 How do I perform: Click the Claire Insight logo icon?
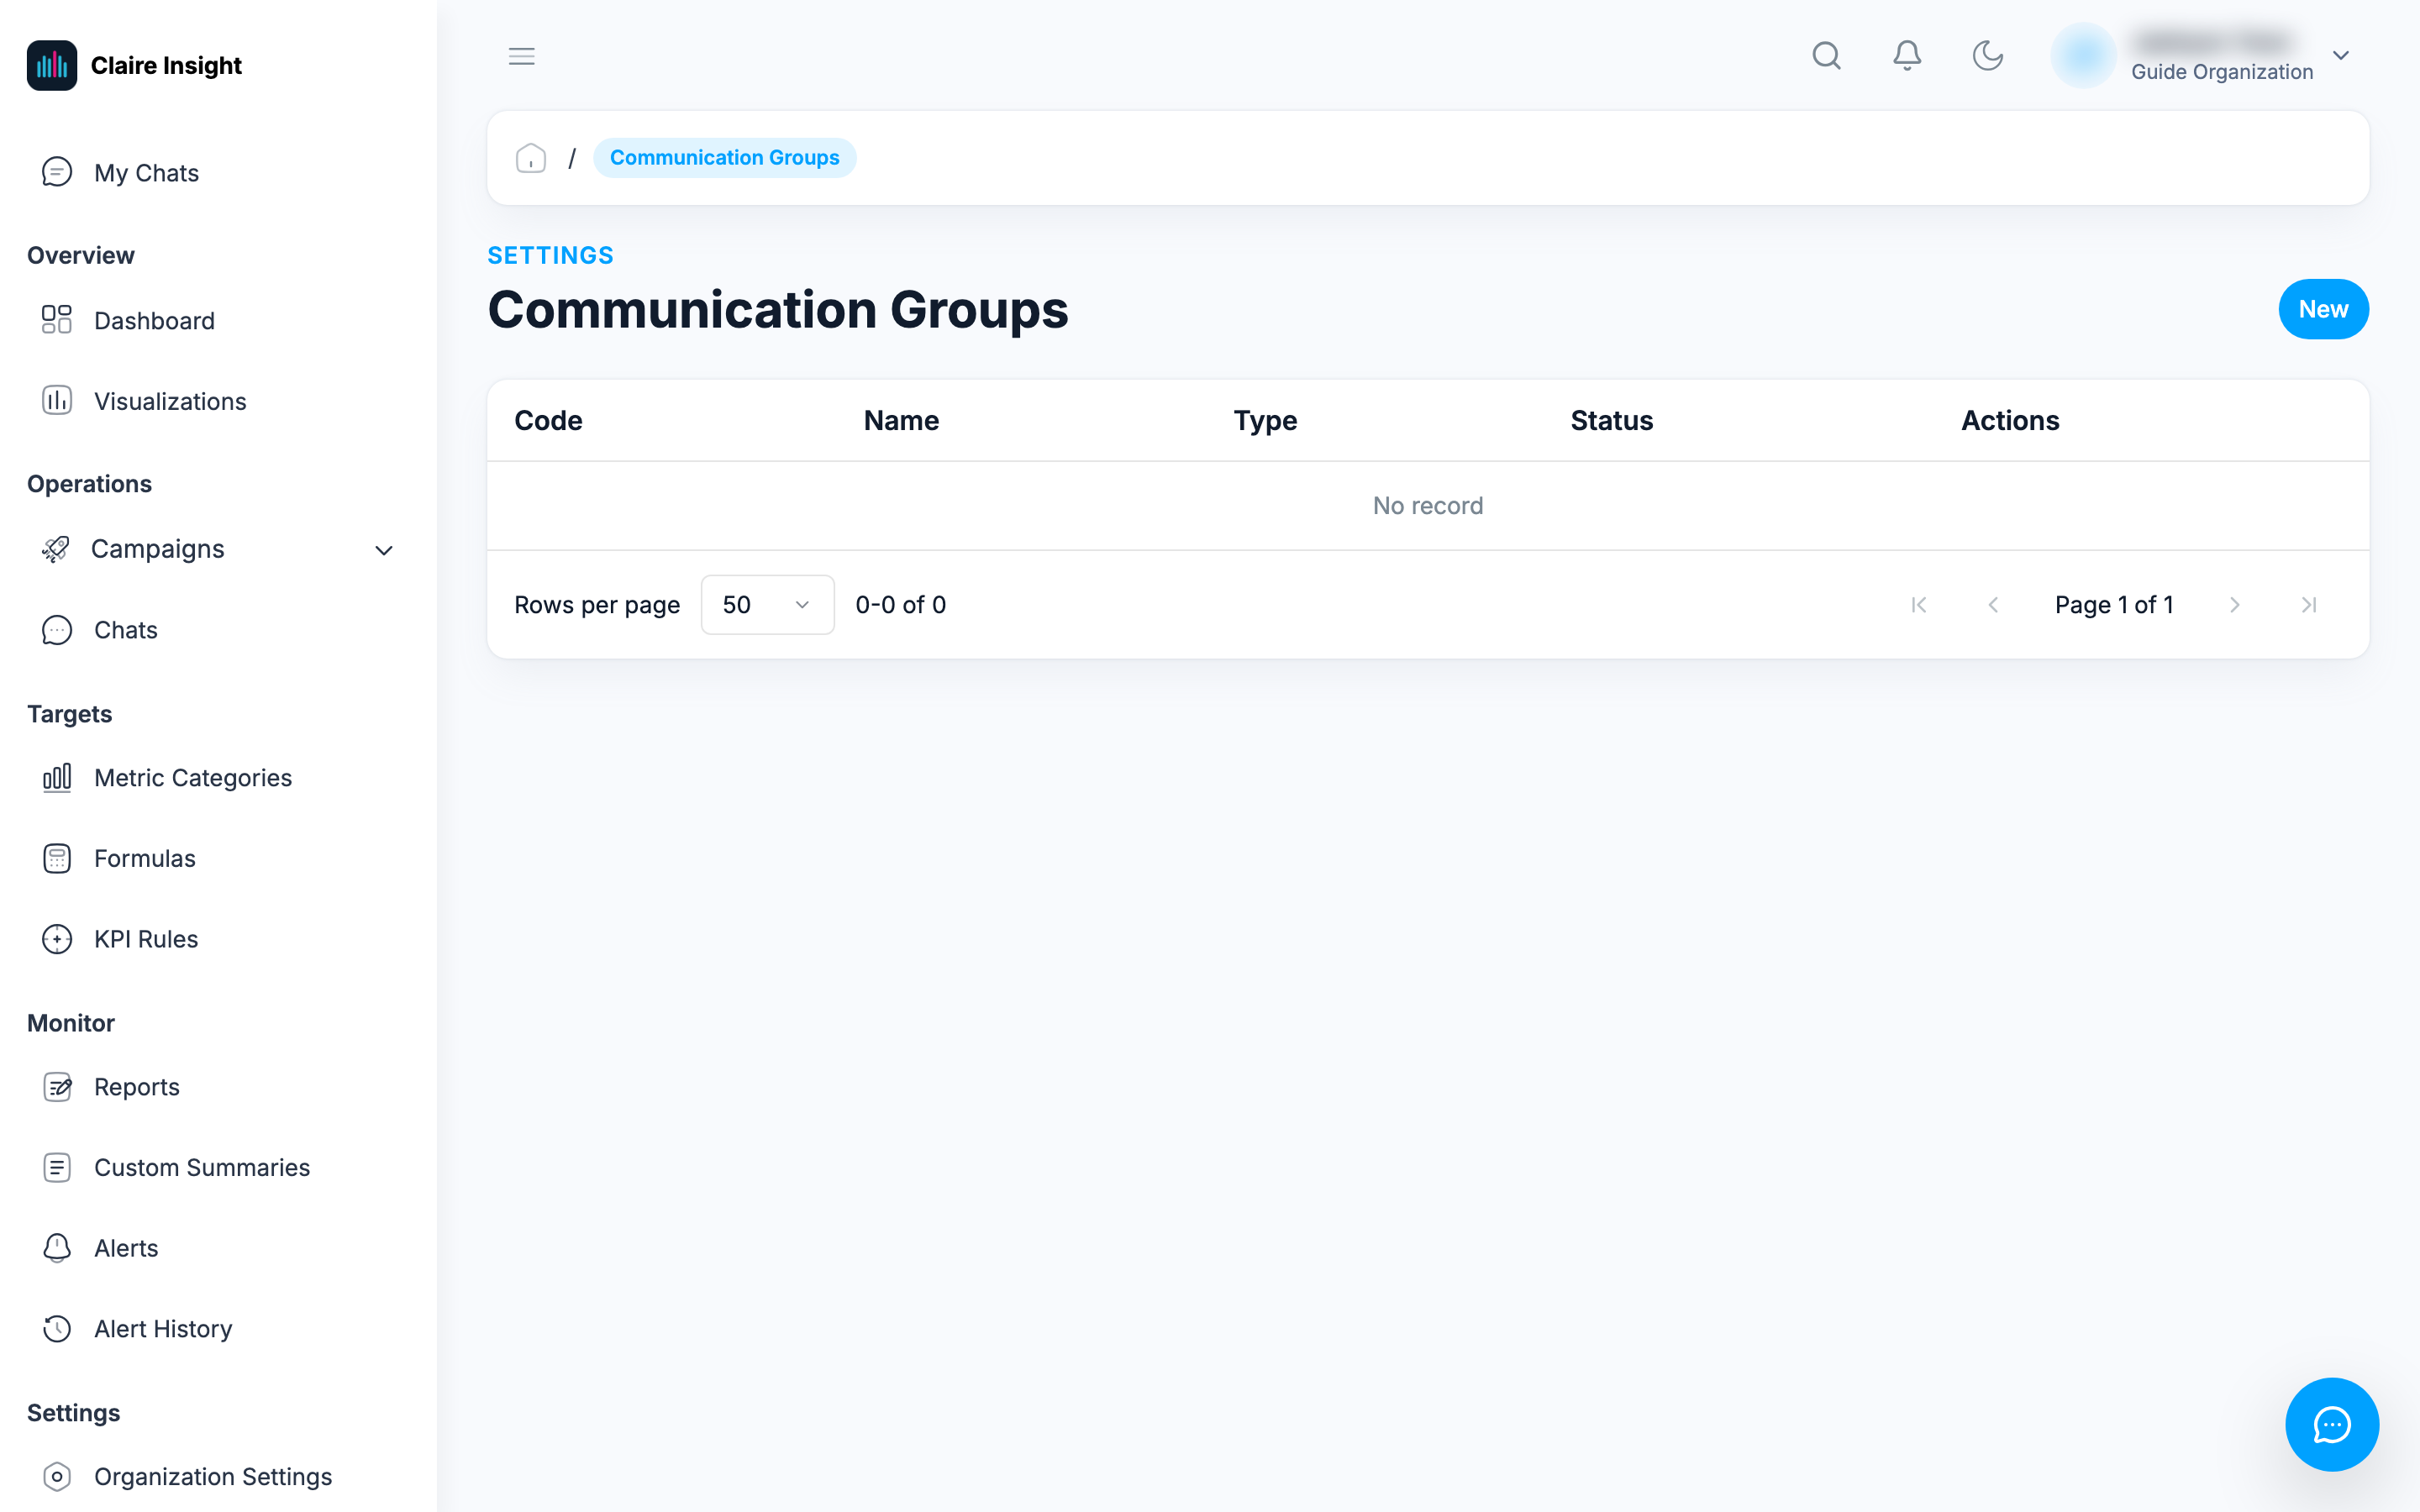pyautogui.click(x=52, y=65)
